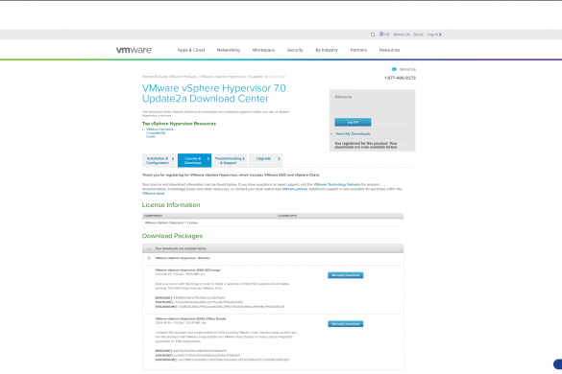Manually Download the ESXi ISO image
Screen dimensions: 562x374
pyautogui.click(x=346, y=275)
